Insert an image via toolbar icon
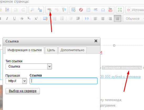 74,10
